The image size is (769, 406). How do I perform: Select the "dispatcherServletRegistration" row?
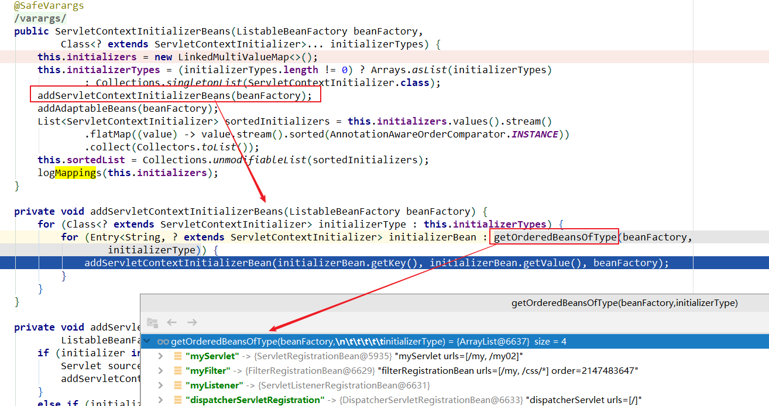(455, 400)
